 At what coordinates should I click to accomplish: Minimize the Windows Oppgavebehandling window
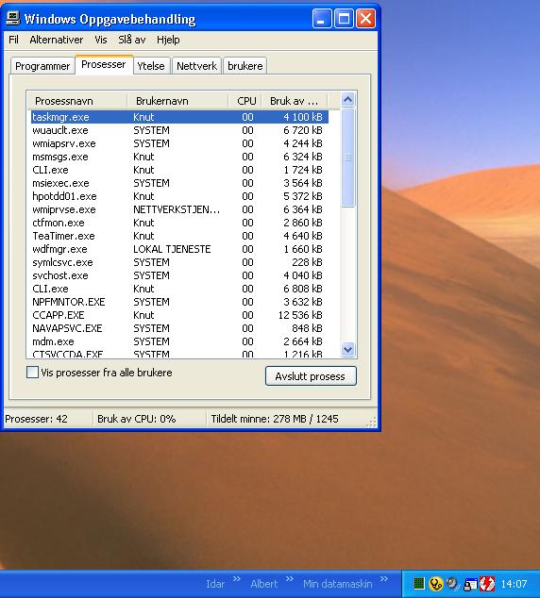tap(322, 18)
